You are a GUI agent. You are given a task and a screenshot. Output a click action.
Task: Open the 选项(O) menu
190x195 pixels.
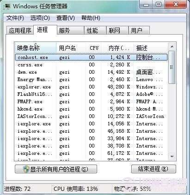point(40,18)
